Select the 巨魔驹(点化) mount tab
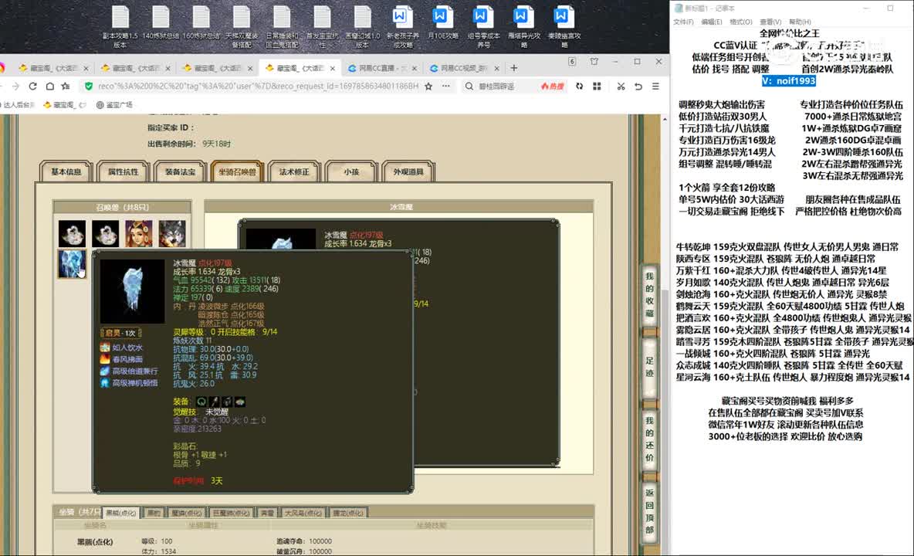Viewport: 914px width, 556px height. tap(231, 513)
